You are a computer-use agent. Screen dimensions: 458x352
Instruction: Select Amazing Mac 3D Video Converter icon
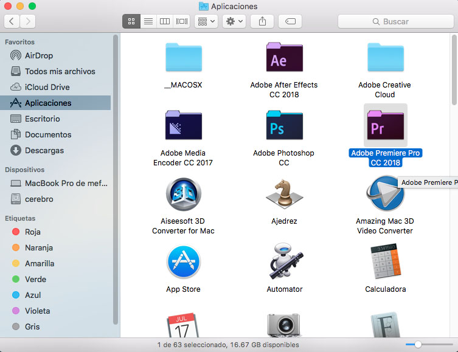385,193
